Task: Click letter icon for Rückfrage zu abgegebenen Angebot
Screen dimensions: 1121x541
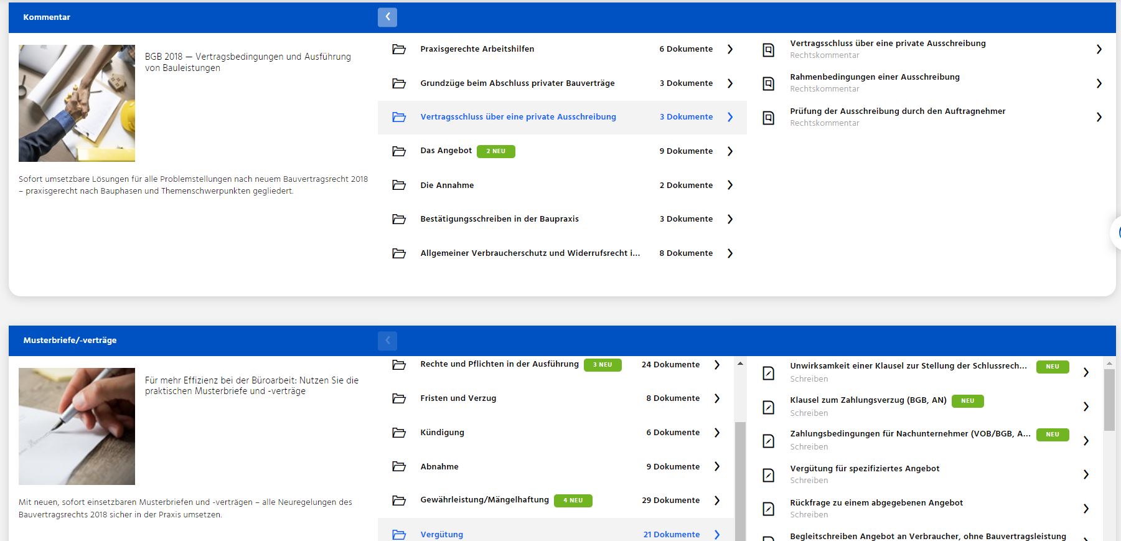Action: (x=769, y=509)
